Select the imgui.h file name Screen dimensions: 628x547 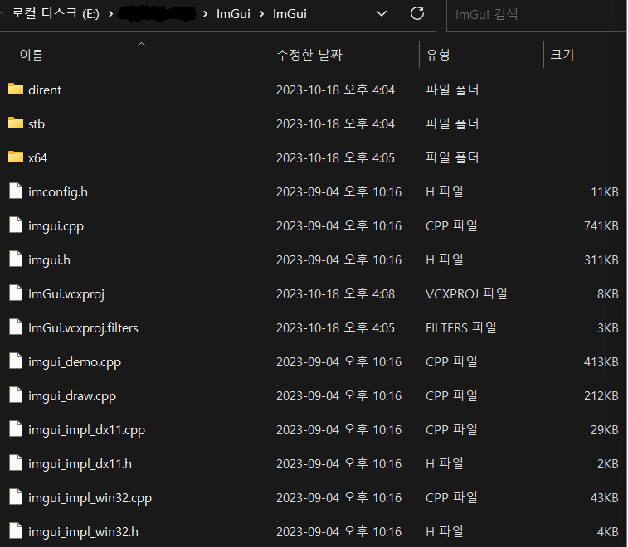(x=49, y=260)
